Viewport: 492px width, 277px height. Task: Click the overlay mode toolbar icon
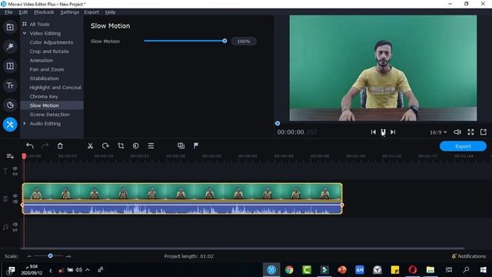pyautogui.click(x=181, y=145)
